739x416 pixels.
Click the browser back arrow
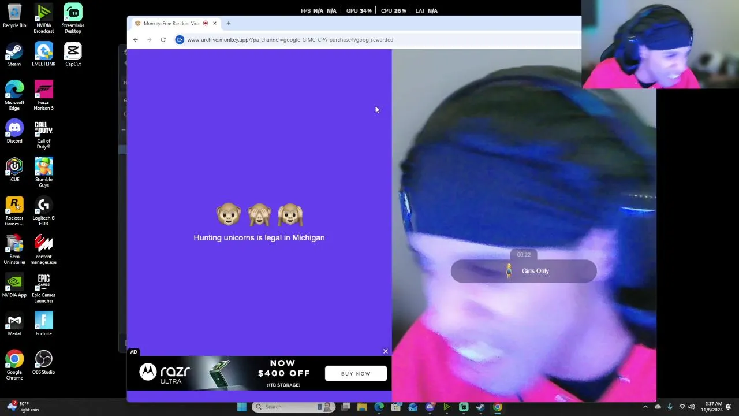135,40
